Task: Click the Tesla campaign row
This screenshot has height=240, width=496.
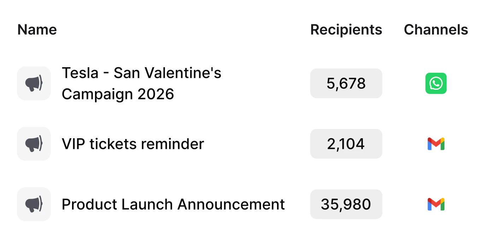Action: (x=212, y=83)
